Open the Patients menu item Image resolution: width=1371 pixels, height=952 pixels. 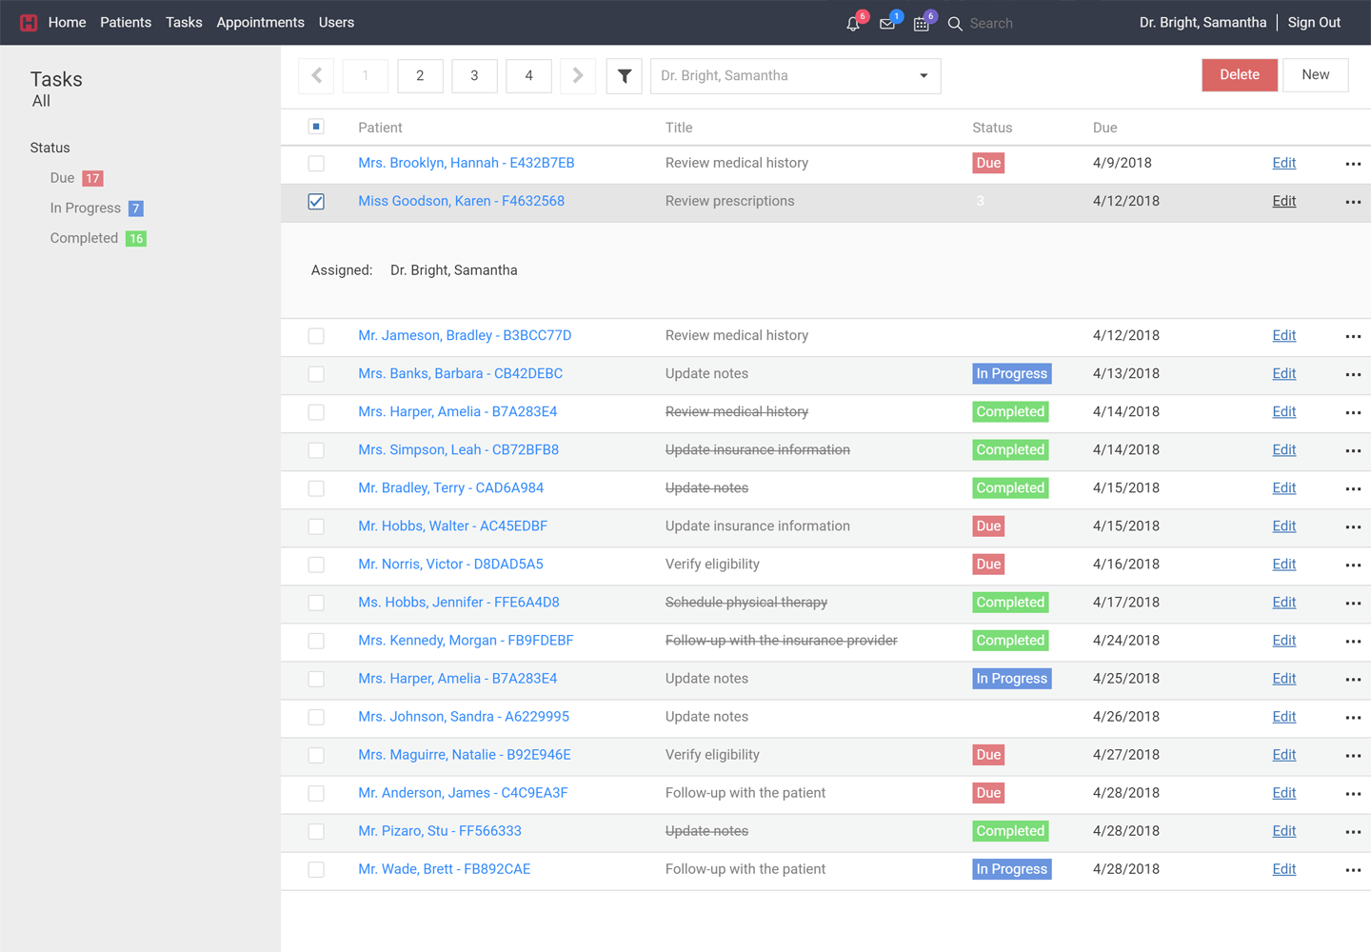126,23
